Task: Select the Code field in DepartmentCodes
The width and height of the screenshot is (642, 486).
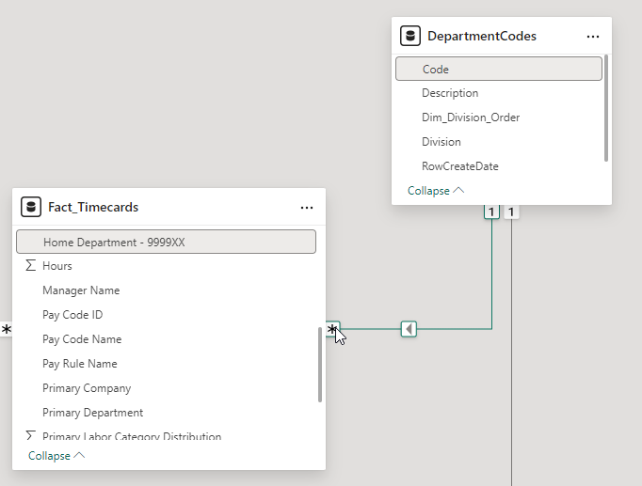Action: (x=499, y=69)
